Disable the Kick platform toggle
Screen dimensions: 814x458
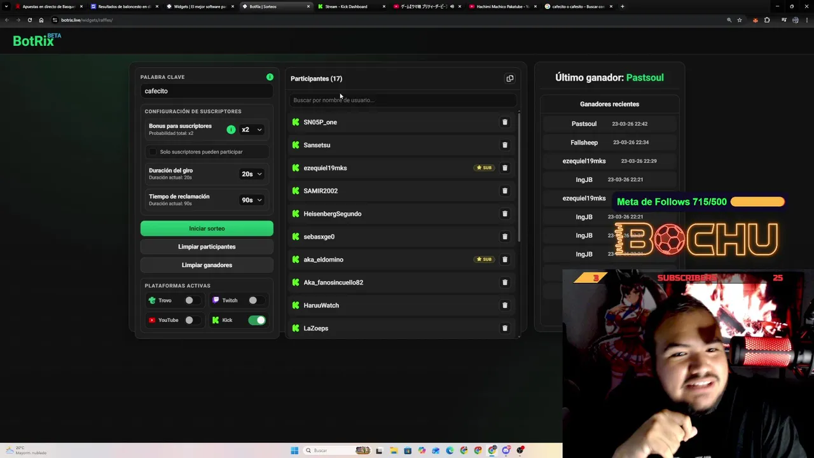click(x=257, y=320)
